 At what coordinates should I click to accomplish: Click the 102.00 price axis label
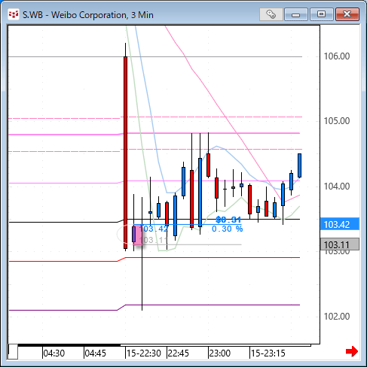pyautogui.click(x=337, y=317)
